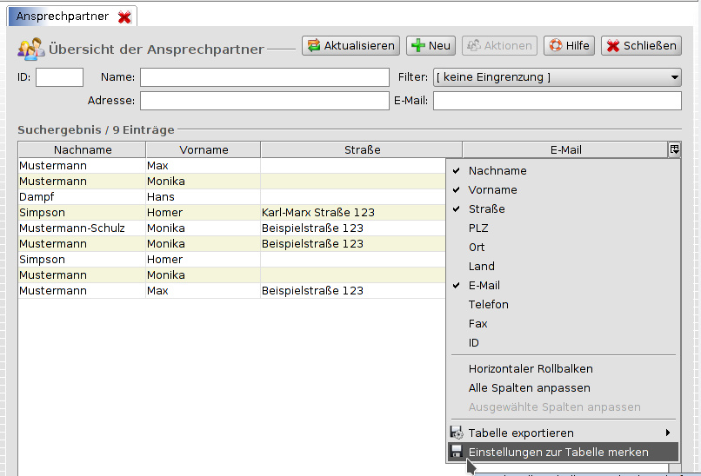Click the Aktualisieren refresh button

click(350, 46)
